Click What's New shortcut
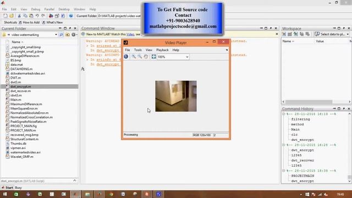The image size is (352, 198). (x=53, y=23)
